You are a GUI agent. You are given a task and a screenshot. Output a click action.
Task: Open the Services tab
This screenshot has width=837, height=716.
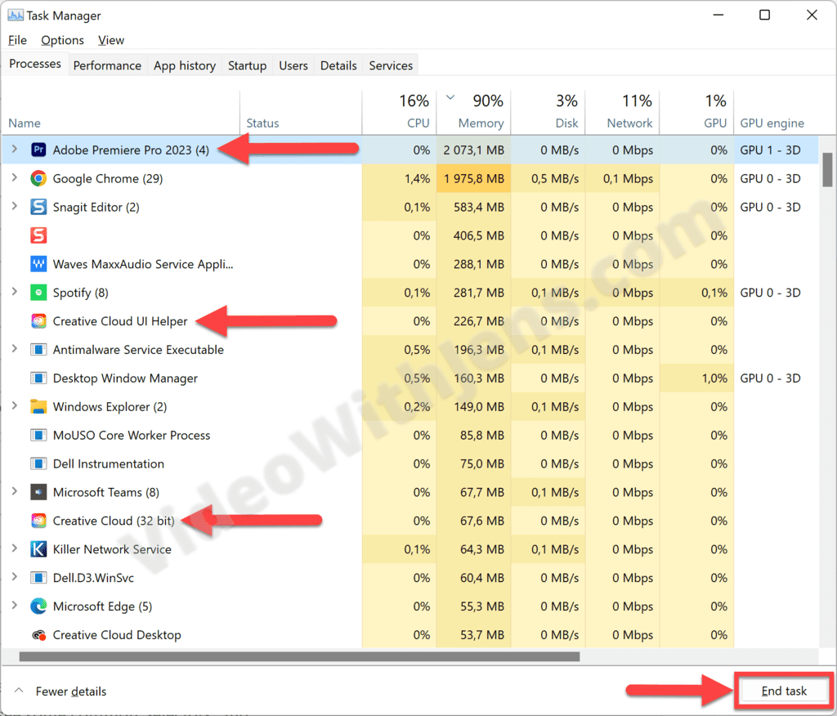point(391,65)
